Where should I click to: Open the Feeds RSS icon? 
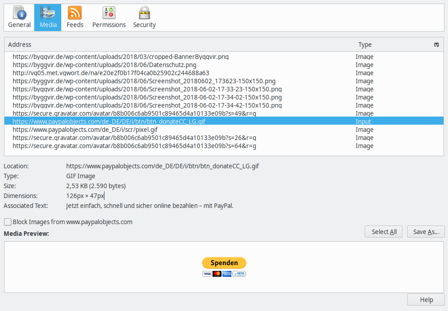coord(75,13)
